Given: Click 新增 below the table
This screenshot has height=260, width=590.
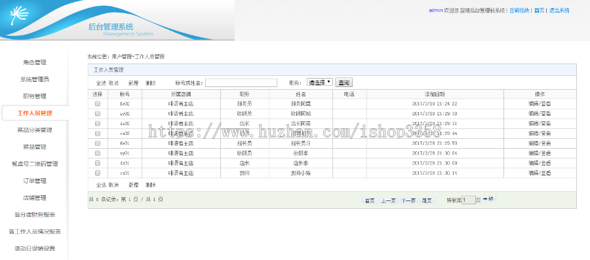Looking at the screenshot, I should click(x=133, y=185).
